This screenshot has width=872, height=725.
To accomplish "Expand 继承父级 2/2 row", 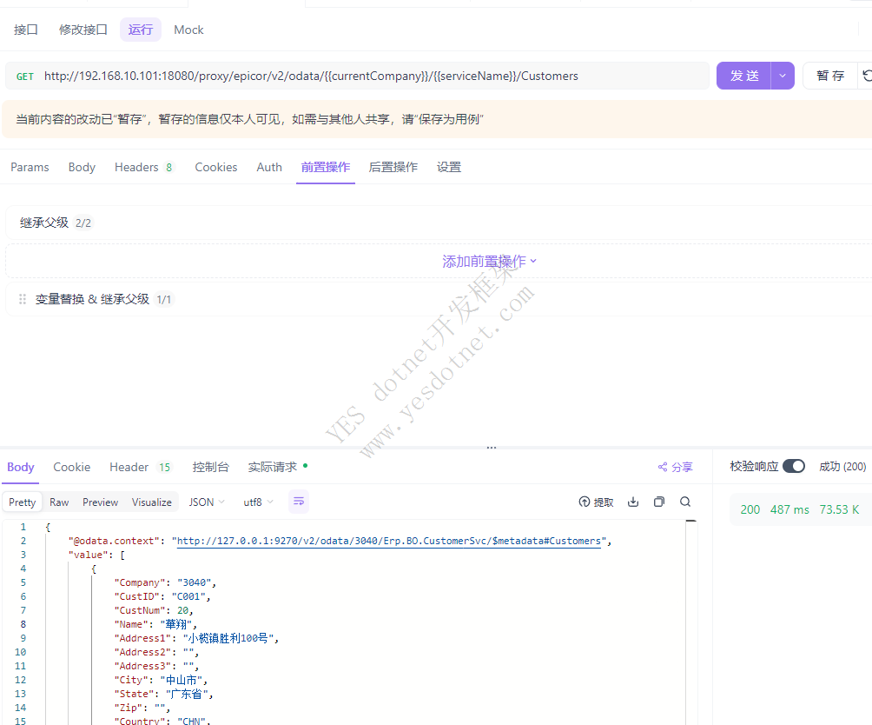I will point(438,223).
